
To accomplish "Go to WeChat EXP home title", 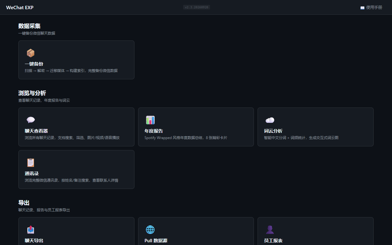I will coord(20,7).
